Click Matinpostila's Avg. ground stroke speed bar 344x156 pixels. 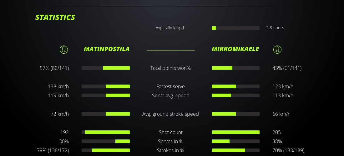[106, 114]
